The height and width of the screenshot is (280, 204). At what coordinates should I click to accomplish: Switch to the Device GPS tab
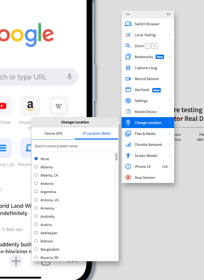pos(53,134)
